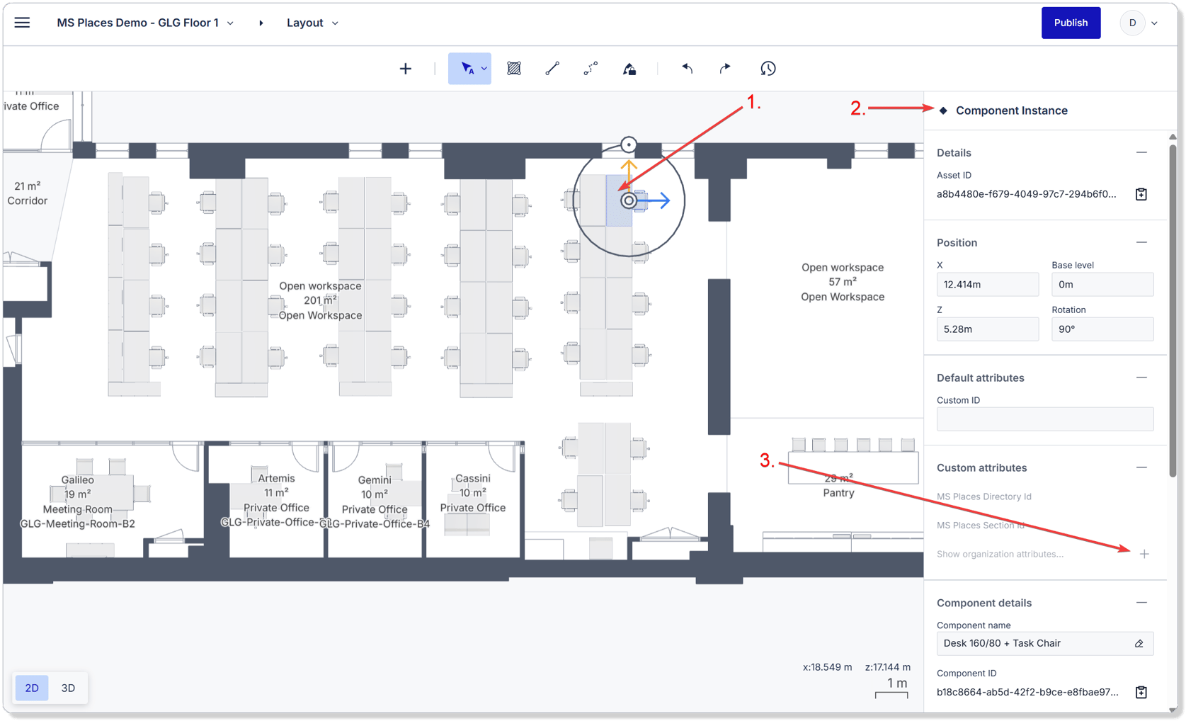This screenshot has width=1186, height=721.
Task: Click the Custom ID input field
Action: (x=1045, y=419)
